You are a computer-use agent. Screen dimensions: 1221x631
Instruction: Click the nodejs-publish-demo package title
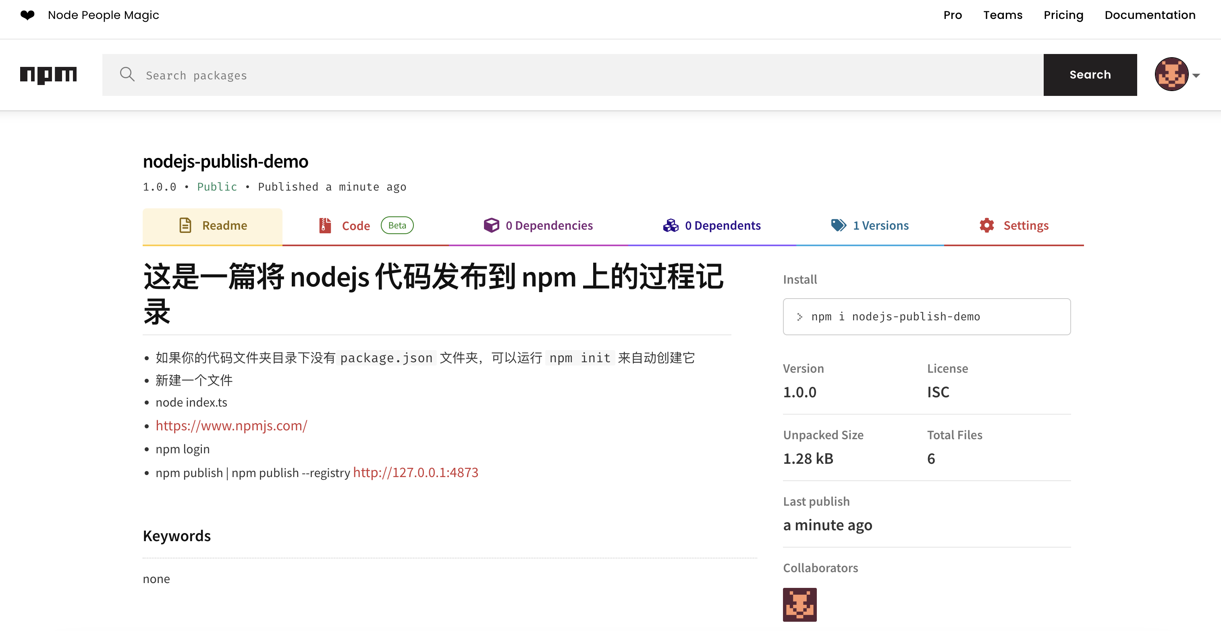click(226, 162)
